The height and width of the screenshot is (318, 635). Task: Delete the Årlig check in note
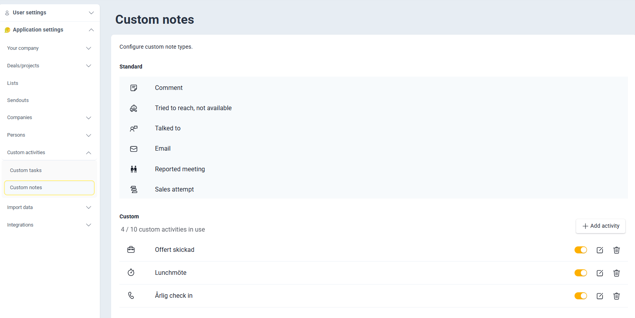point(617,296)
